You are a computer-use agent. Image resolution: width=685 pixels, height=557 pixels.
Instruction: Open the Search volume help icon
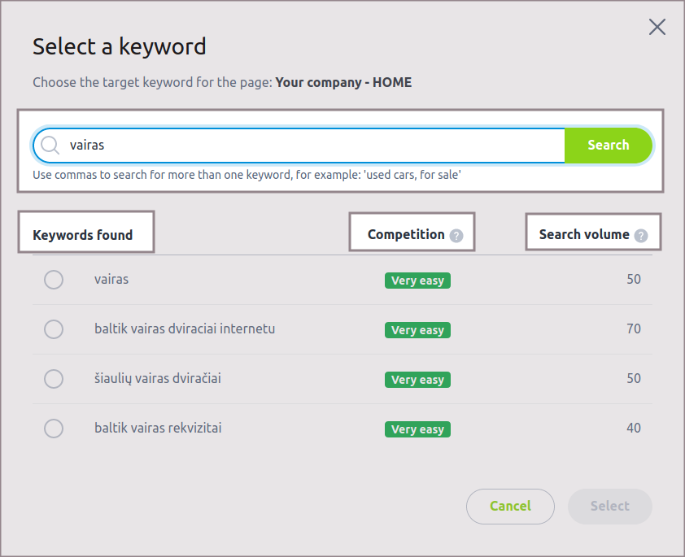tap(641, 236)
